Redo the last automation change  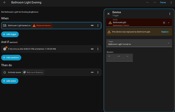[x=154, y=3]
